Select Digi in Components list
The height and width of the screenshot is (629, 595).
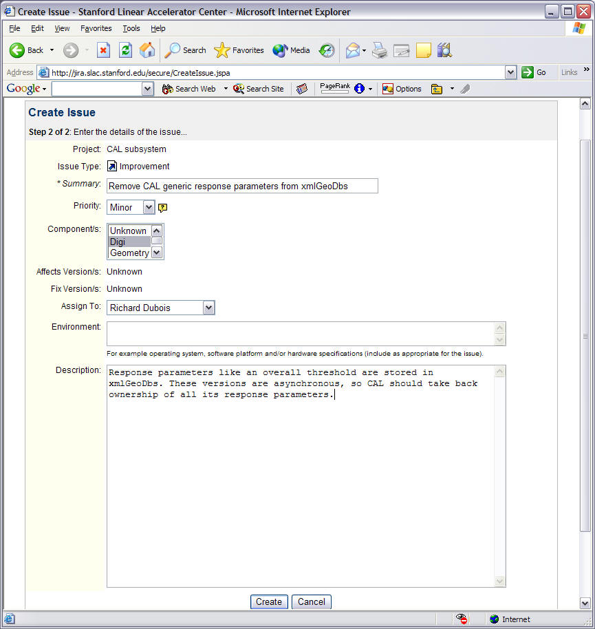point(129,242)
